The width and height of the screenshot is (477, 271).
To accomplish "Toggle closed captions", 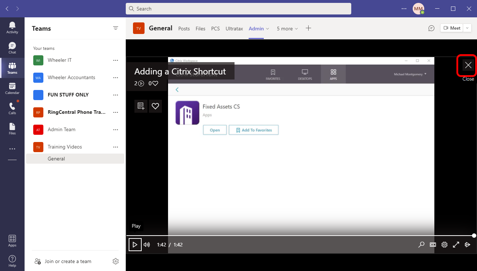I will tap(433, 245).
